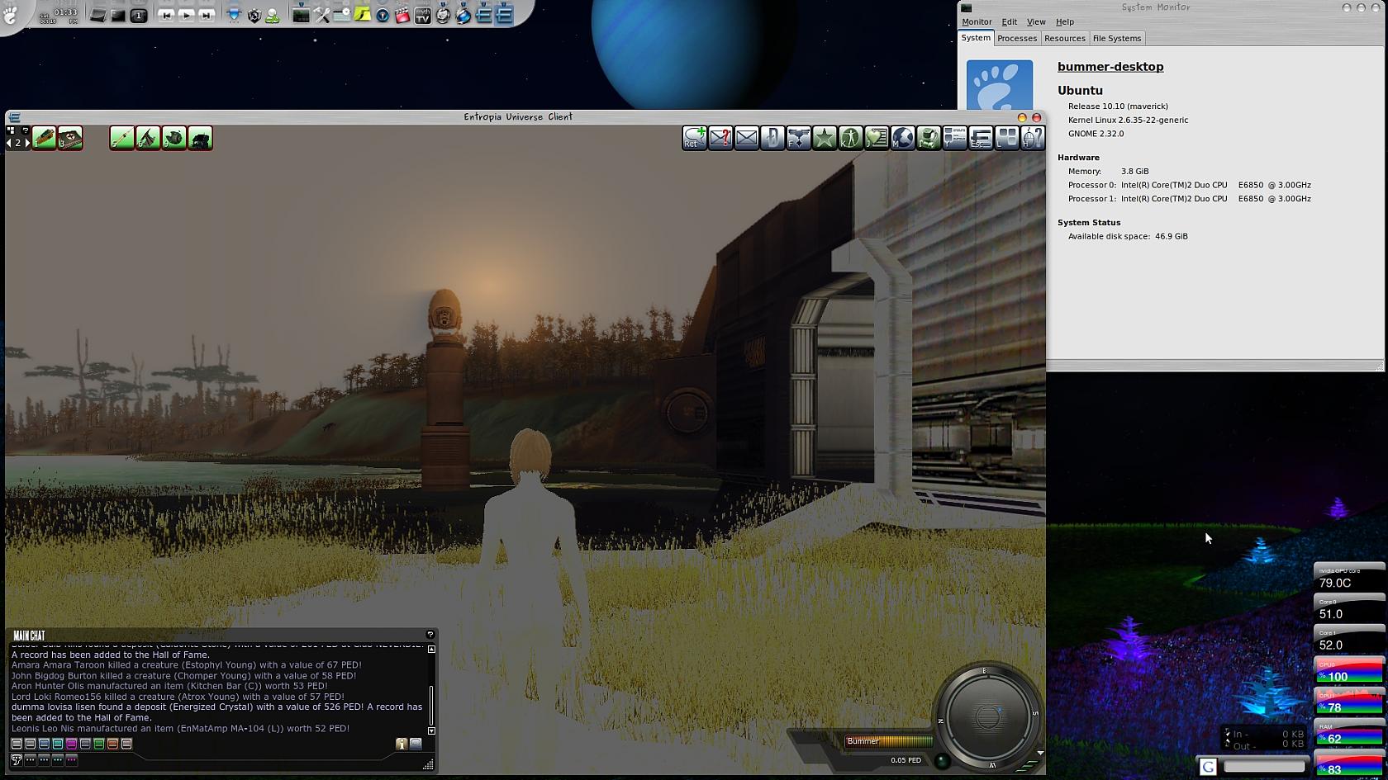The width and height of the screenshot is (1388, 780).
Task: Open the L layout grid icon
Action: pyautogui.click(x=1006, y=138)
